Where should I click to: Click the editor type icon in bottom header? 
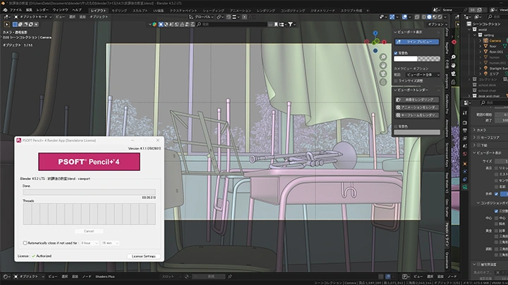6,277
